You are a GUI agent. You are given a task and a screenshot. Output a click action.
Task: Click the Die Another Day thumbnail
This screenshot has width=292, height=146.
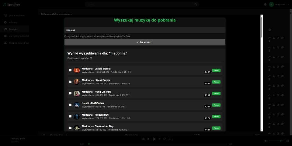coord(77,128)
